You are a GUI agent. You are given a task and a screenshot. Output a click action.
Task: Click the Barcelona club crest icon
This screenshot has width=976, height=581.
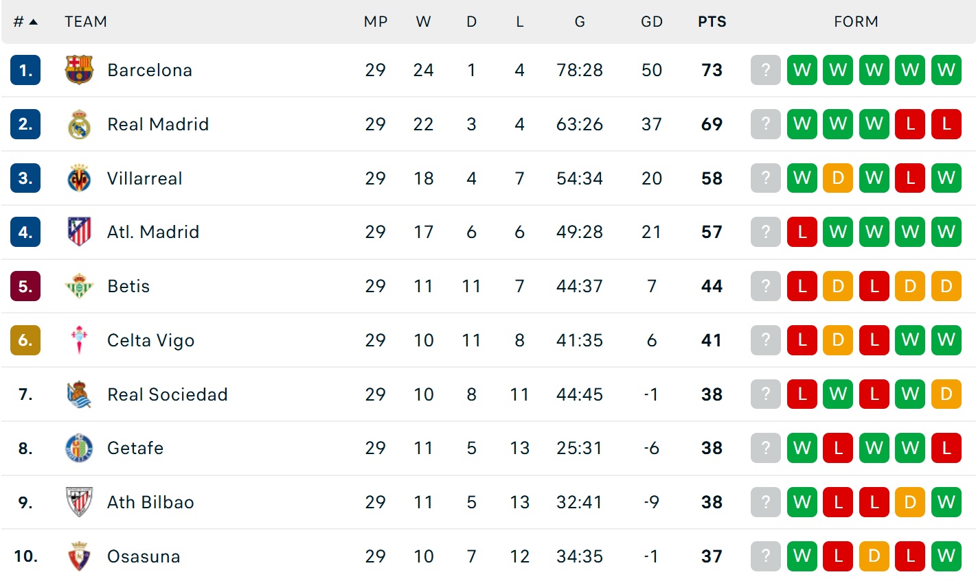pyautogui.click(x=79, y=70)
